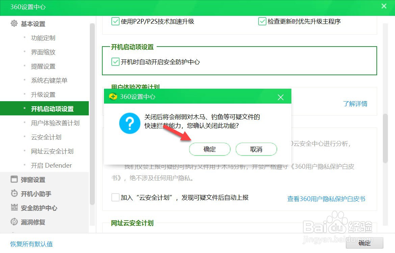Open 升级设置 page
The width and height of the screenshot is (395, 253).
(43, 95)
